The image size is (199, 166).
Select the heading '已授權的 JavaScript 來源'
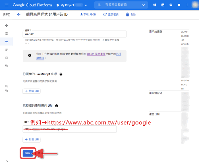(40, 74)
